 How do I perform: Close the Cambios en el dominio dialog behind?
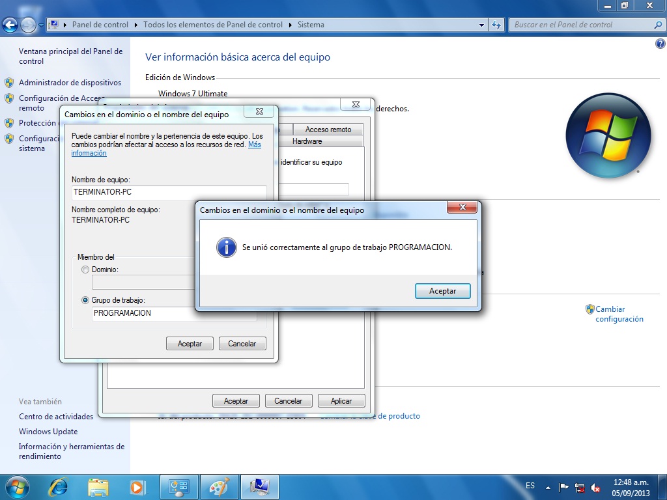[260, 111]
